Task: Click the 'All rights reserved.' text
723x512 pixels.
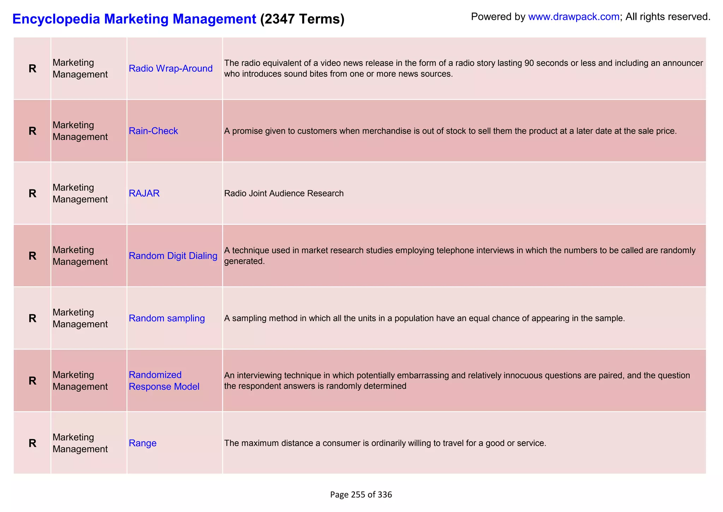Action: [x=668, y=17]
